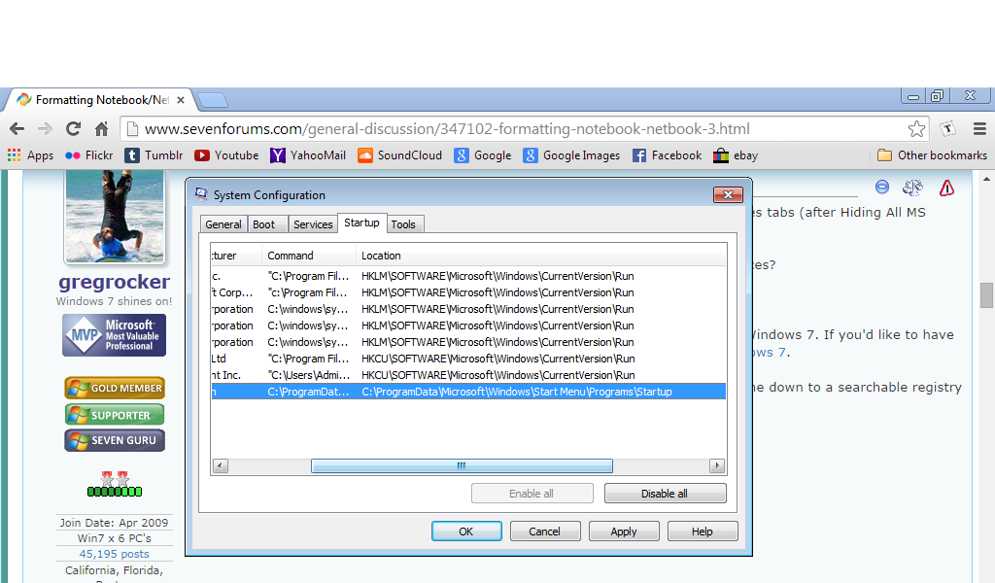Viewport: 995px width, 583px height.
Task: Switch to the Services tab
Action: [313, 223]
